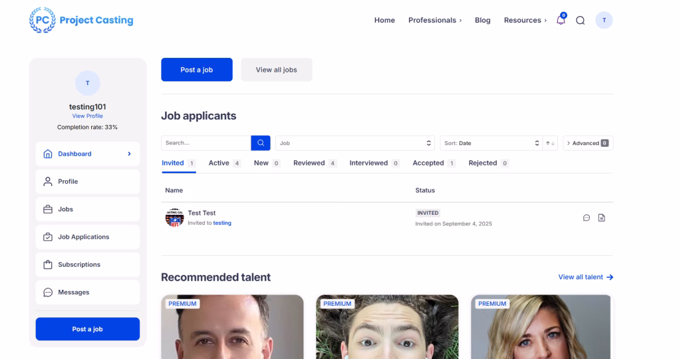Click the testing101 sidebar avatar

coord(87,83)
